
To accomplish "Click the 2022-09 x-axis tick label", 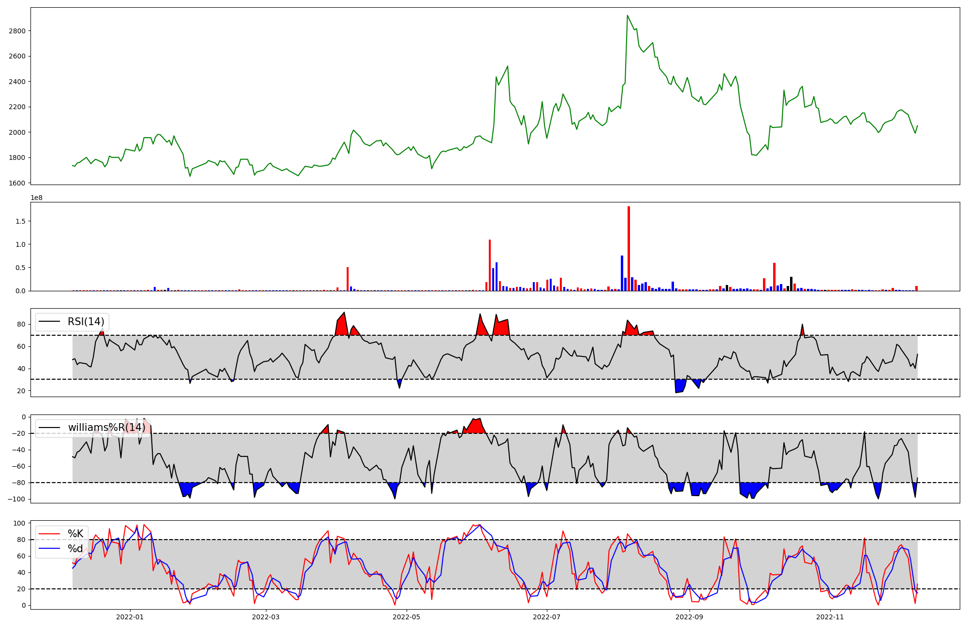I will [x=689, y=617].
